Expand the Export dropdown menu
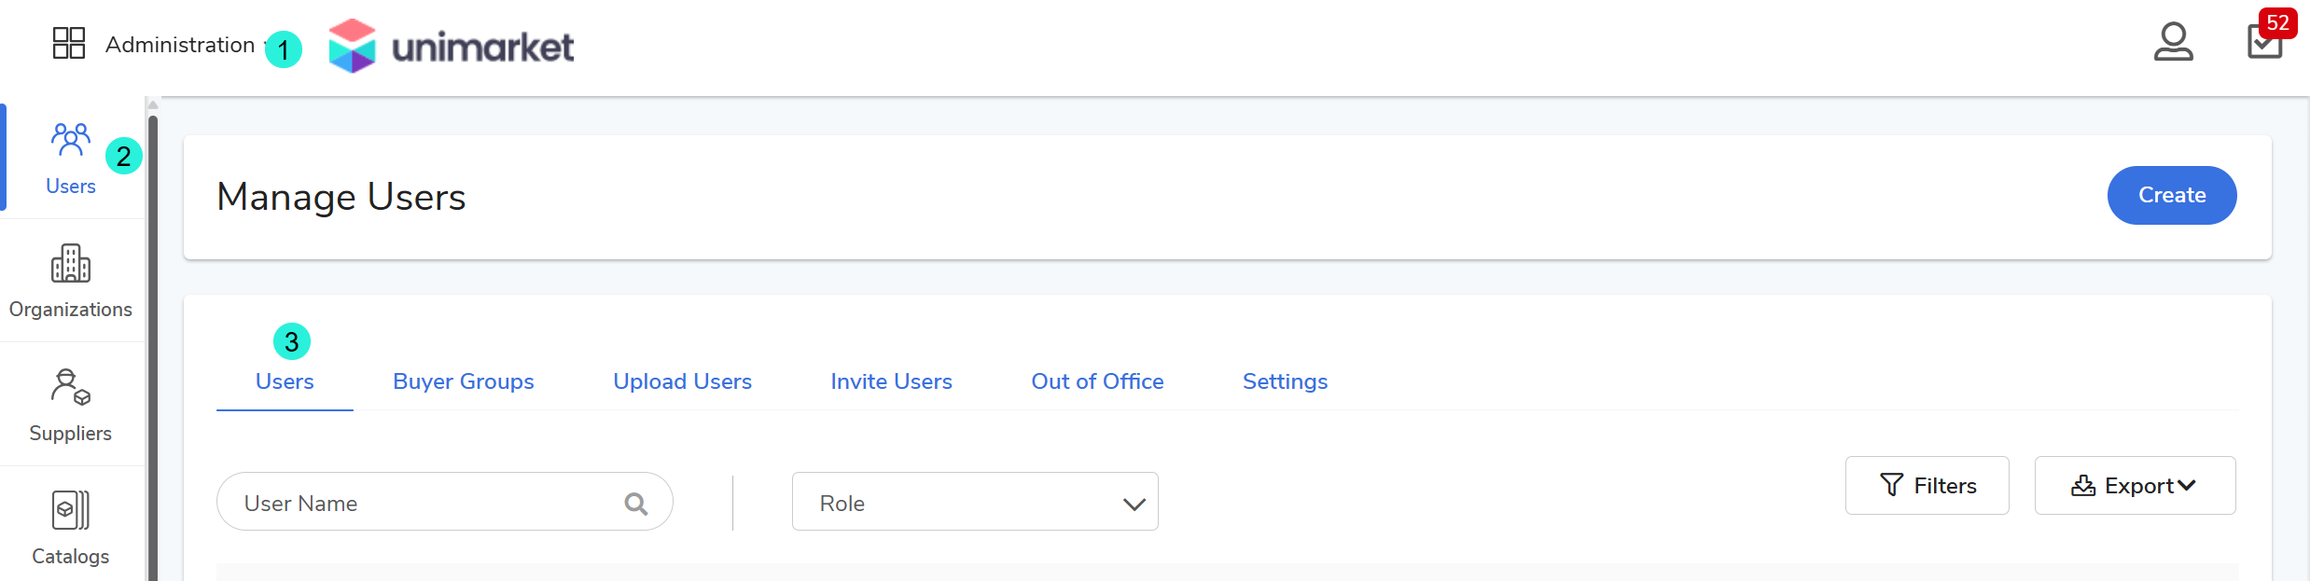Viewport: 2310px width, 581px height. (x=2135, y=486)
